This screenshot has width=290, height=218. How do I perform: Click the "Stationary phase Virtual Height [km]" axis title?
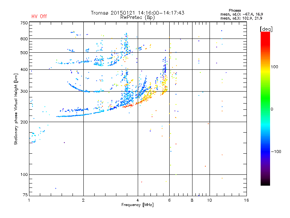(16, 109)
